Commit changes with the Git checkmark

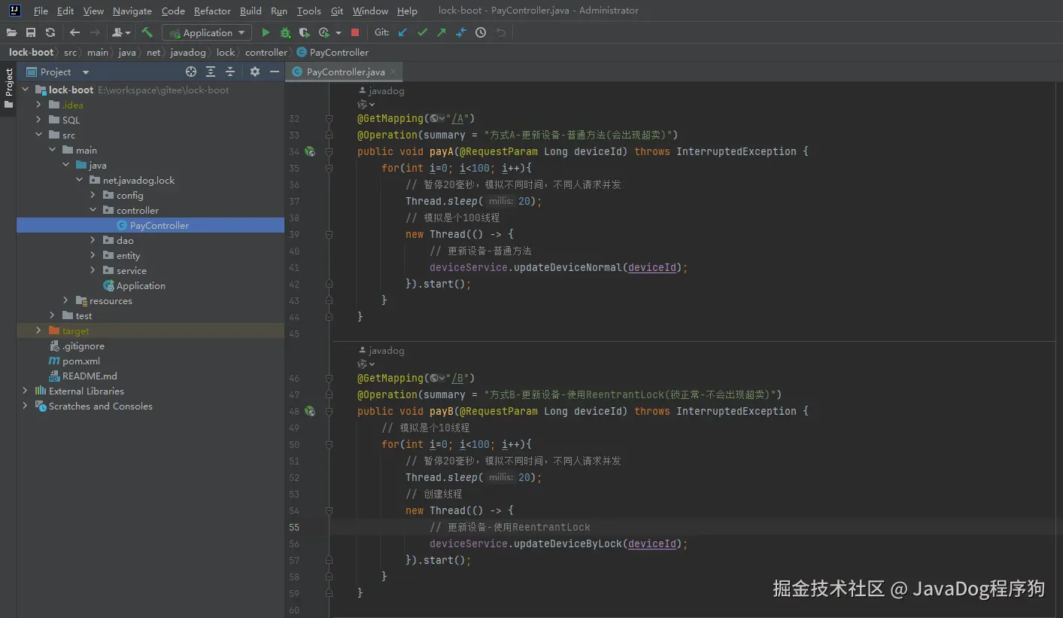pyautogui.click(x=422, y=32)
